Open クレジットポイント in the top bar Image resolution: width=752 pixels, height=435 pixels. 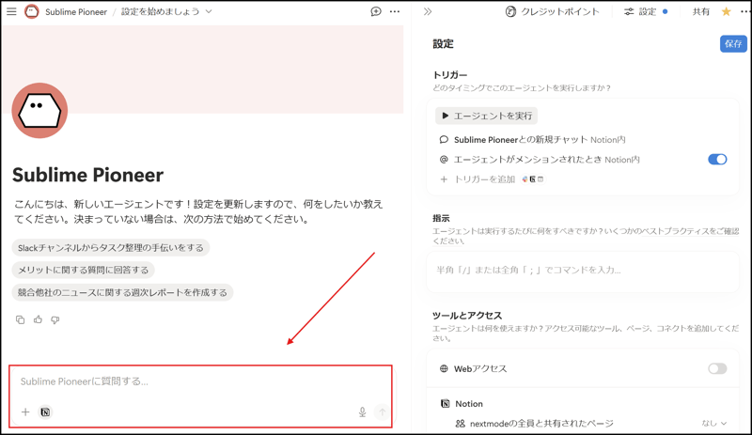553,11
